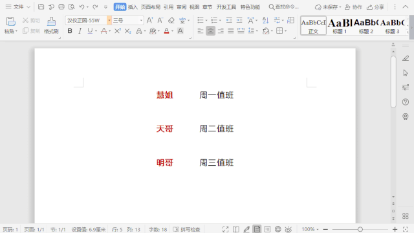The width and height of the screenshot is (414, 233).
Task: Click the 查找命令 search field
Action: (284, 7)
